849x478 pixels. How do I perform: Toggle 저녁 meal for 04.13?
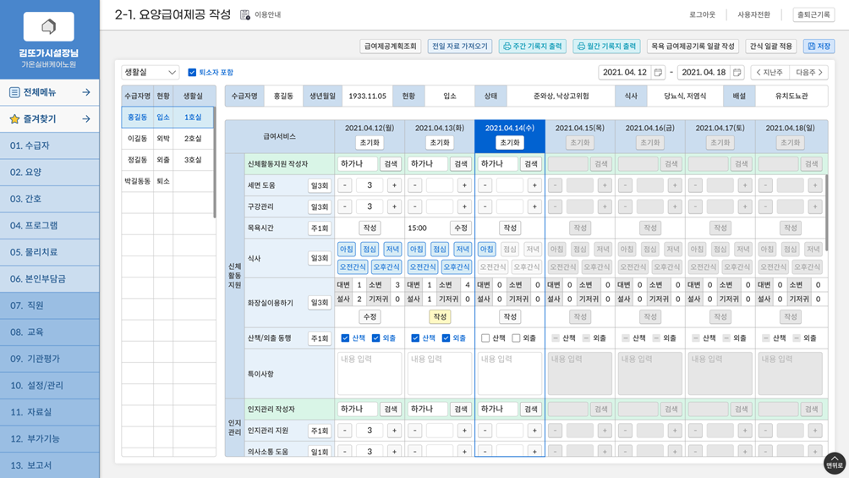tap(463, 250)
